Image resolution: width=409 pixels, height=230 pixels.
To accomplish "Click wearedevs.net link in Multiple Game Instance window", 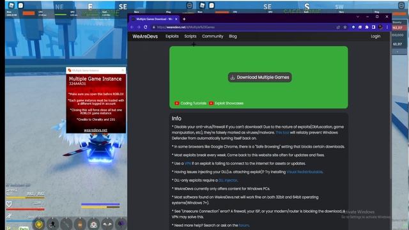I will pos(95,130).
